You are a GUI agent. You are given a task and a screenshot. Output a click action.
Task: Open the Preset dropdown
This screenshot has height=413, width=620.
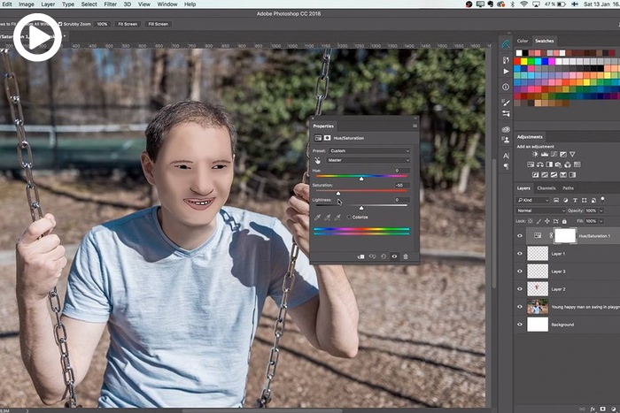pyautogui.click(x=369, y=150)
